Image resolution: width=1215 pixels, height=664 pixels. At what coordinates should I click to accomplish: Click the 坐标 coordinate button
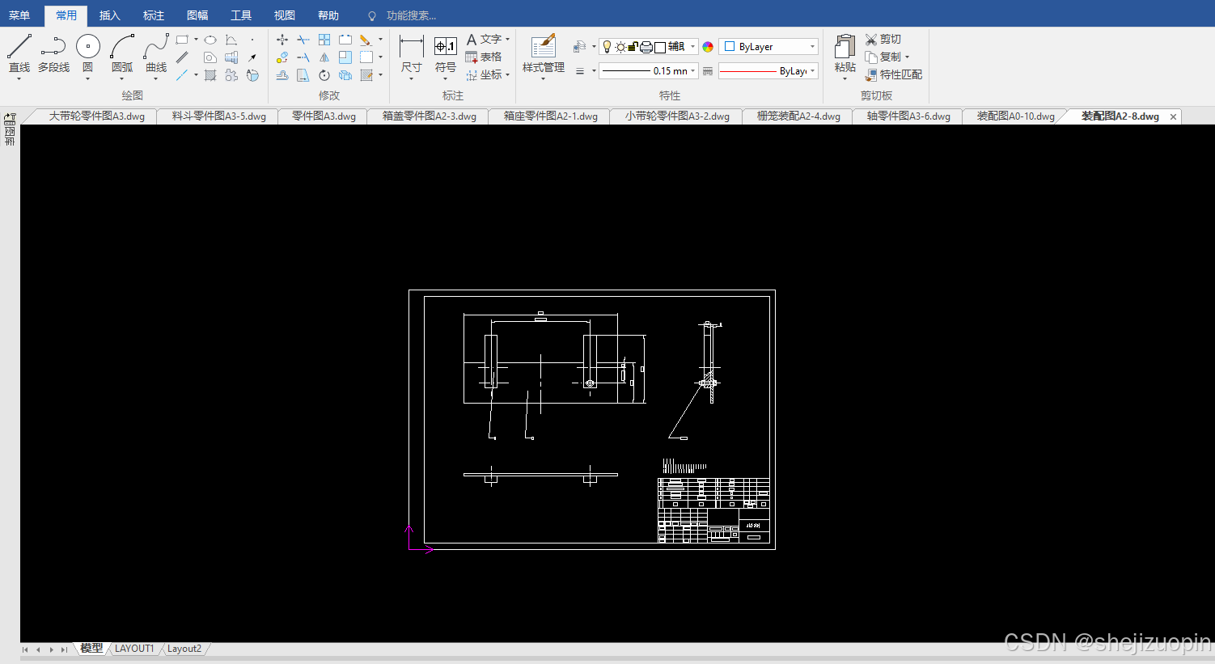pos(484,74)
